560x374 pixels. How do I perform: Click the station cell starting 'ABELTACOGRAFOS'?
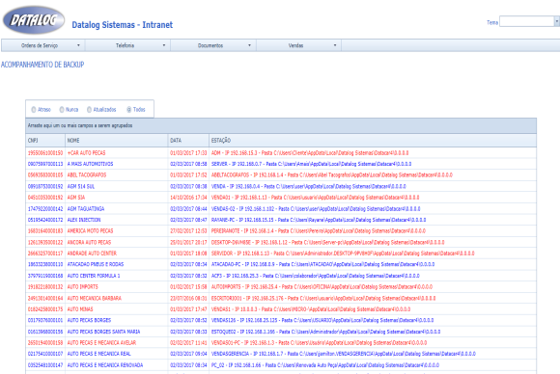click(x=373, y=175)
